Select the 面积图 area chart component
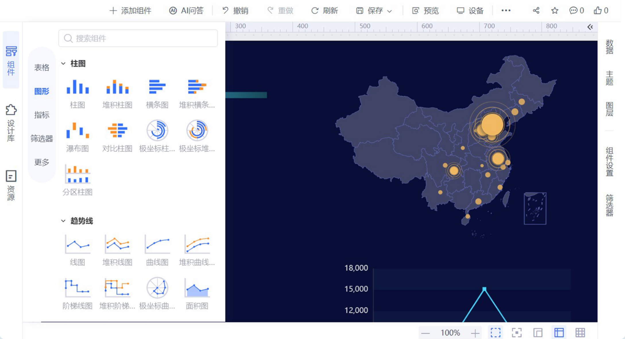The height and width of the screenshot is (339, 625). pos(197,294)
